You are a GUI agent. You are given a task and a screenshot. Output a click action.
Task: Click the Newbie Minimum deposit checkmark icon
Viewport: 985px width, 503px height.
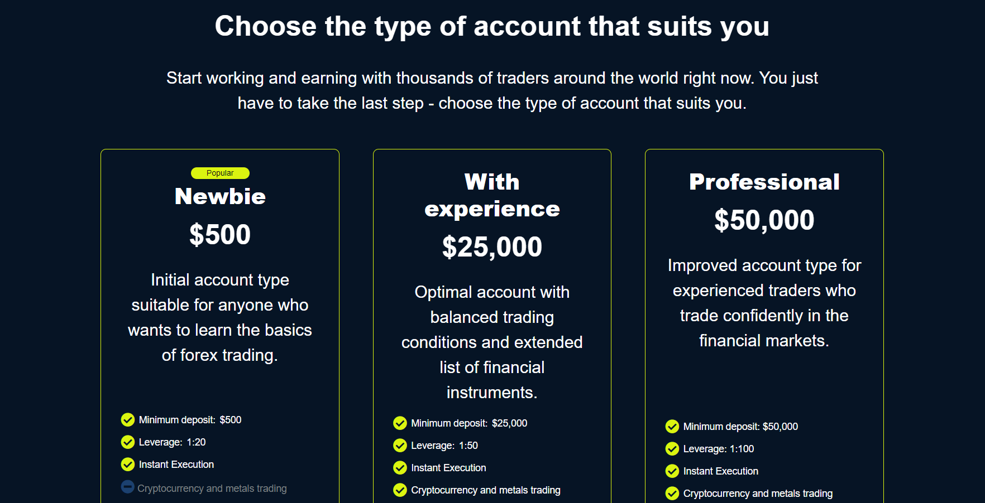[x=128, y=419]
